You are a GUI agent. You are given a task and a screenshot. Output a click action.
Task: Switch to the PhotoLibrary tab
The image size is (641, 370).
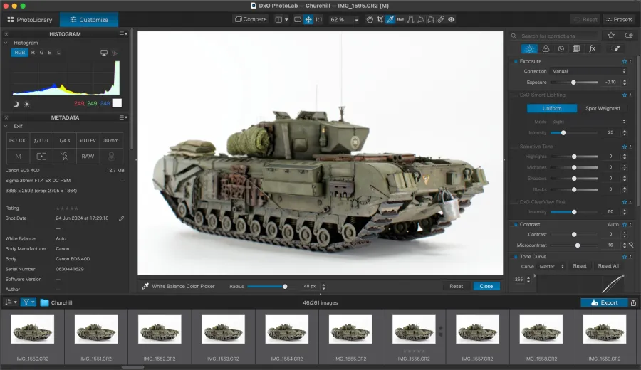30,20
